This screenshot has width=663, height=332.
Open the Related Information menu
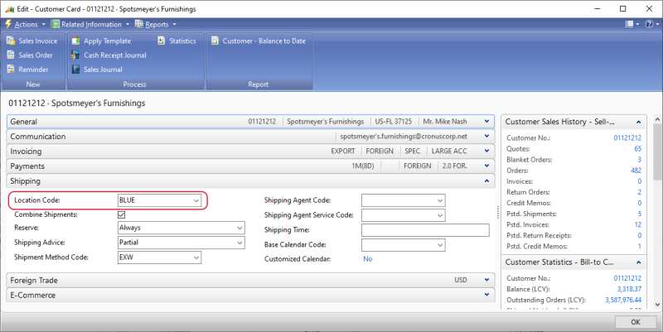click(x=90, y=25)
